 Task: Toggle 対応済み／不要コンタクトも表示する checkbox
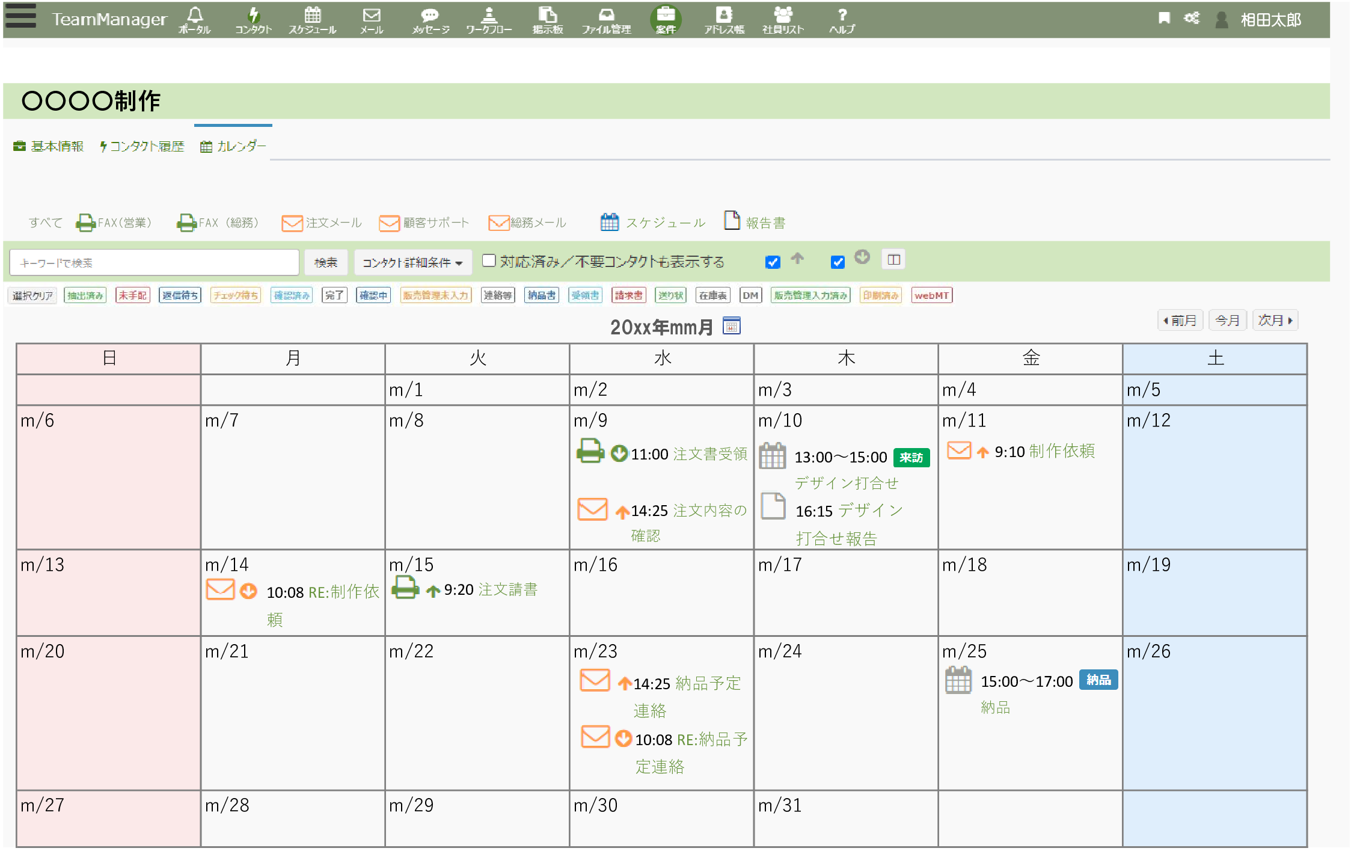[x=489, y=260]
